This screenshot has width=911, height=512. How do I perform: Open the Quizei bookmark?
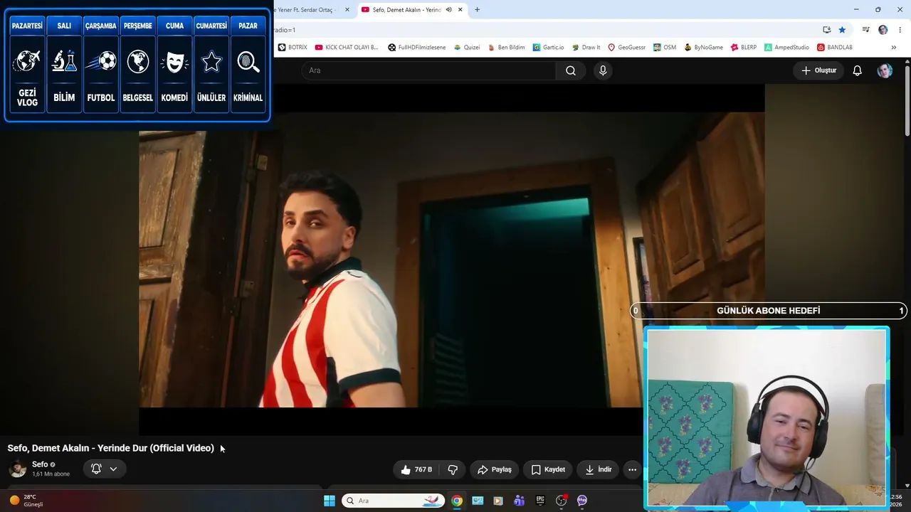point(467,48)
